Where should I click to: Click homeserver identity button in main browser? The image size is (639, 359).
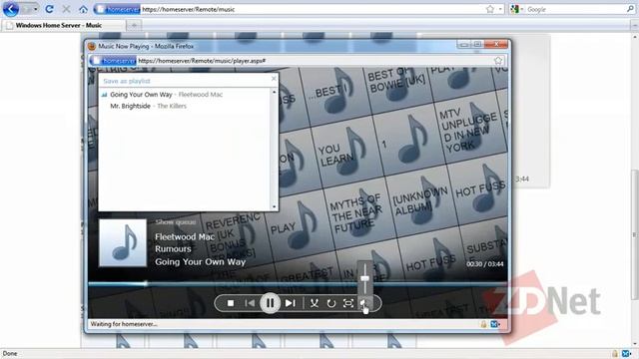click(x=118, y=9)
